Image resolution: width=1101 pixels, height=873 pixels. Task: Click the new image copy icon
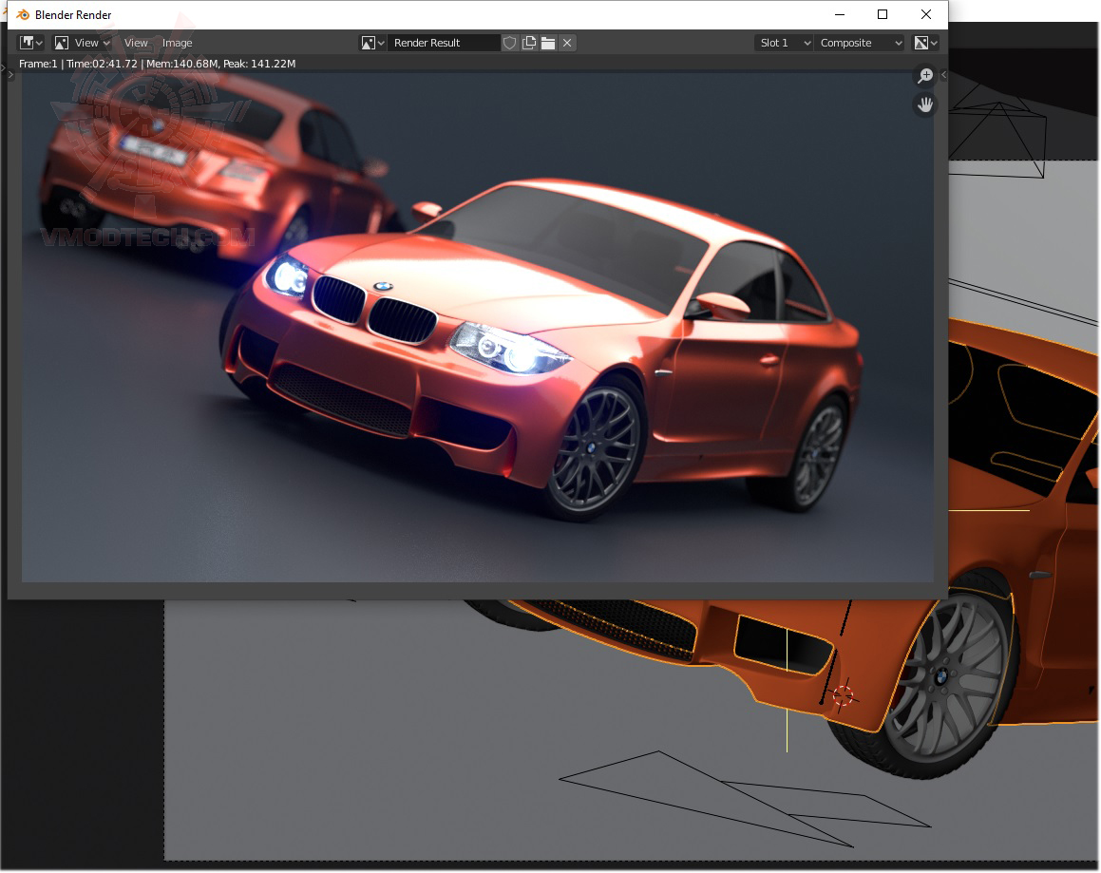[529, 43]
